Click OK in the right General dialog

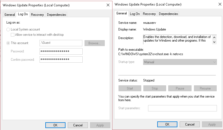(167, 124)
